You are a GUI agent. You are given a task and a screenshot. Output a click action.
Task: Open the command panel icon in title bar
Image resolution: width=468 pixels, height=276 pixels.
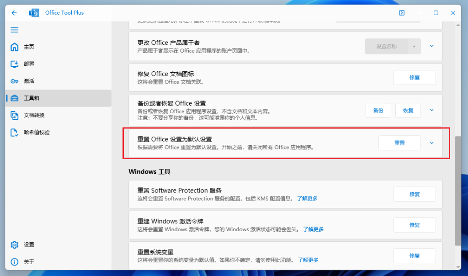click(x=402, y=13)
